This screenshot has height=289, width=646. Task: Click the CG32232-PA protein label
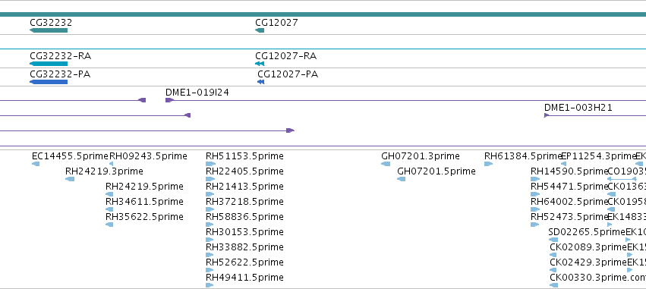tap(60, 74)
